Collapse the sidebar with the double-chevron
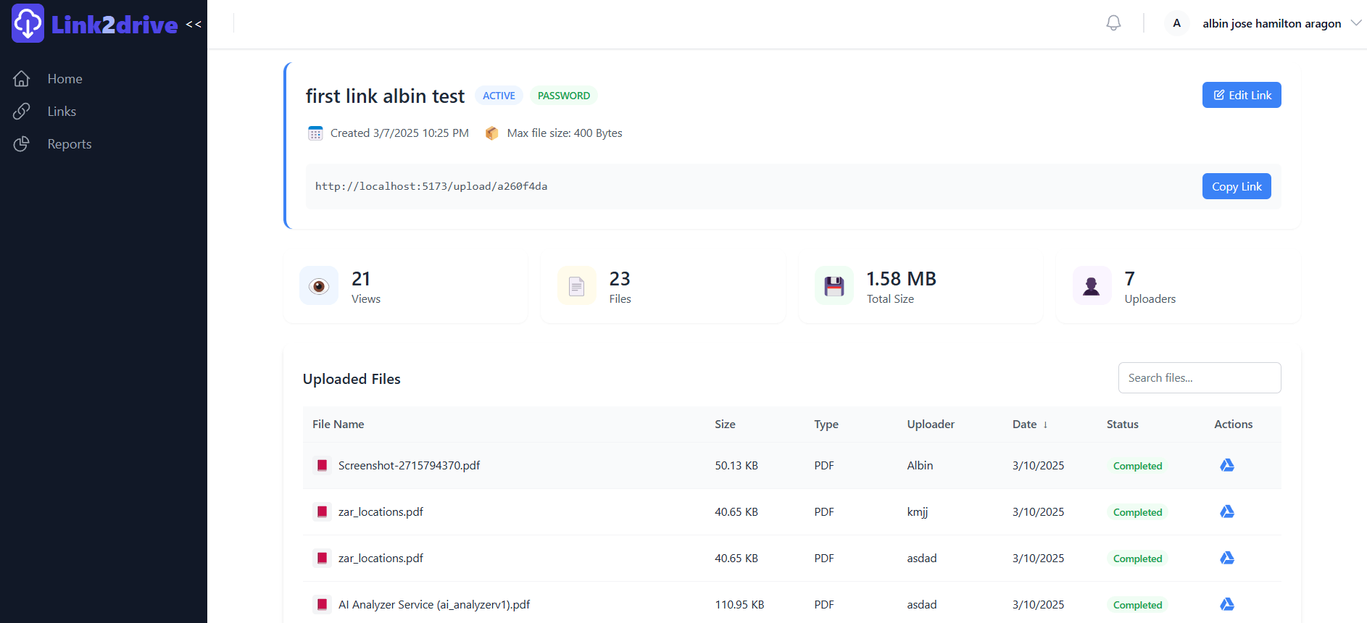The width and height of the screenshot is (1367, 623). click(x=194, y=25)
